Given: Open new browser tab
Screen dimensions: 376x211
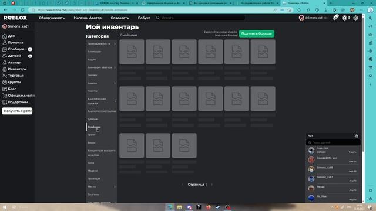Looking at the screenshot, I should tap(331, 3).
